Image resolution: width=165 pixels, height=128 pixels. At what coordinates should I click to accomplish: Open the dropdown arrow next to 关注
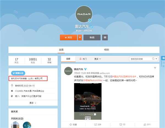pyautogui.click(x=80, y=37)
